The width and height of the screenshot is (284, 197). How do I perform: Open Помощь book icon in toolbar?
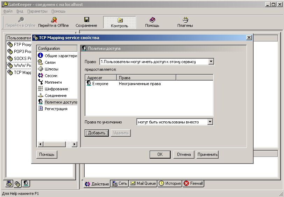[x=152, y=20]
